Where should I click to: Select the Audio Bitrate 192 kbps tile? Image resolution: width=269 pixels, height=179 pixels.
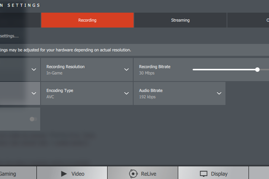[x=175, y=93]
